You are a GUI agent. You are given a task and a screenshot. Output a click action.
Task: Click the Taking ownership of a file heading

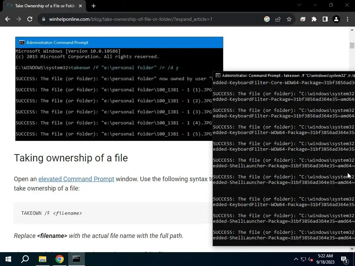coord(71,158)
